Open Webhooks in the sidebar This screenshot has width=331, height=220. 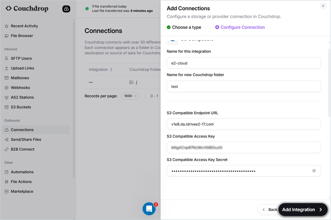(x=20, y=88)
